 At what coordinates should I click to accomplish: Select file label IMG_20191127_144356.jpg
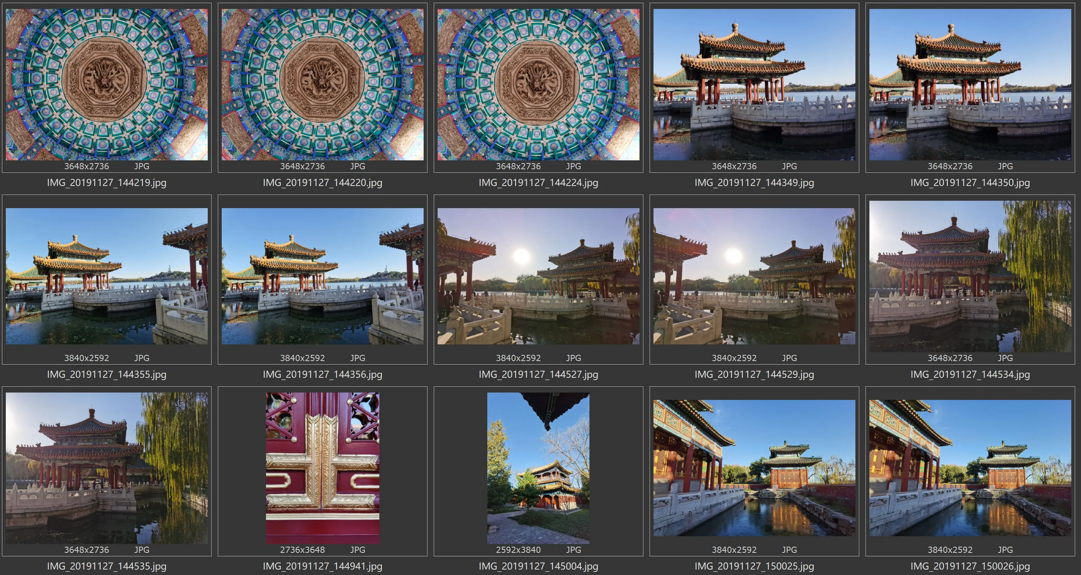[322, 374]
